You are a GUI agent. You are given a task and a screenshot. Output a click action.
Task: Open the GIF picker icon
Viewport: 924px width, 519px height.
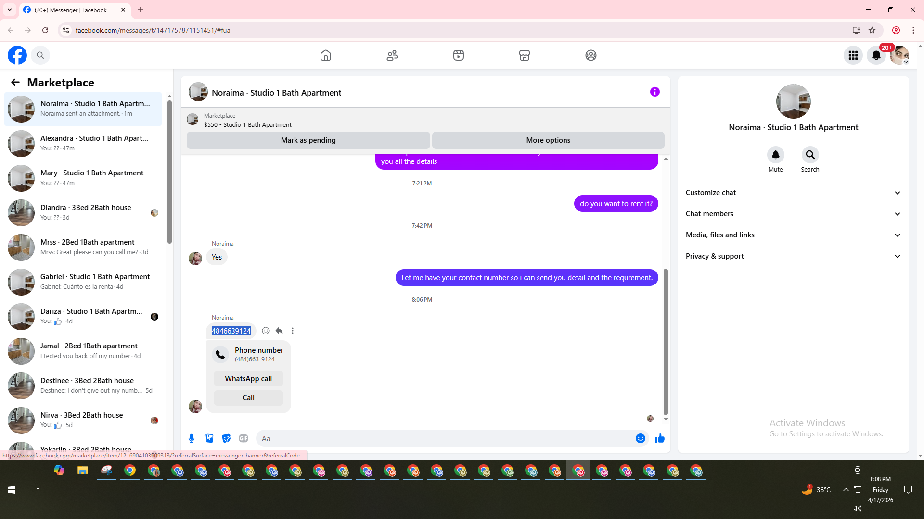pyautogui.click(x=244, y=438)
